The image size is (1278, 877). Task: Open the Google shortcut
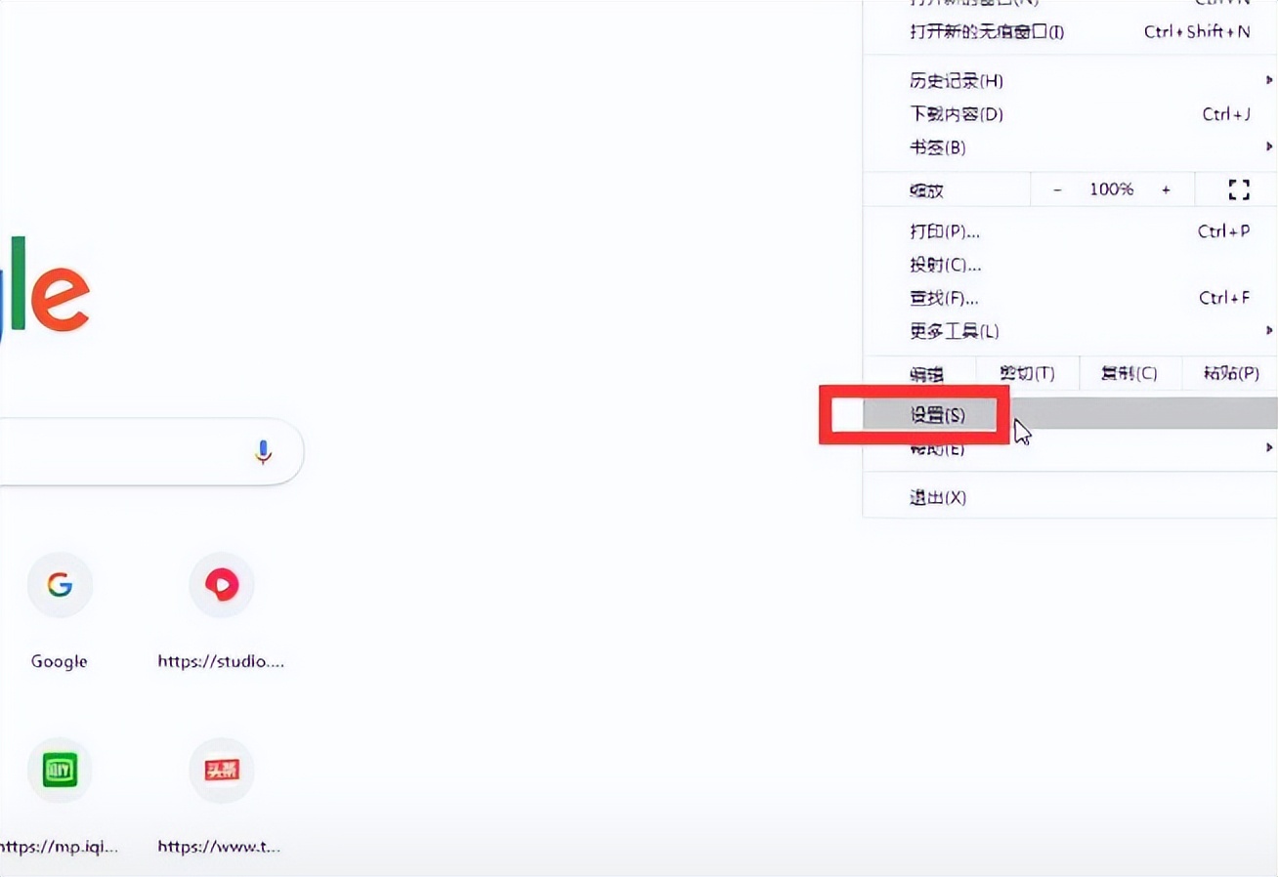point(60,584)
